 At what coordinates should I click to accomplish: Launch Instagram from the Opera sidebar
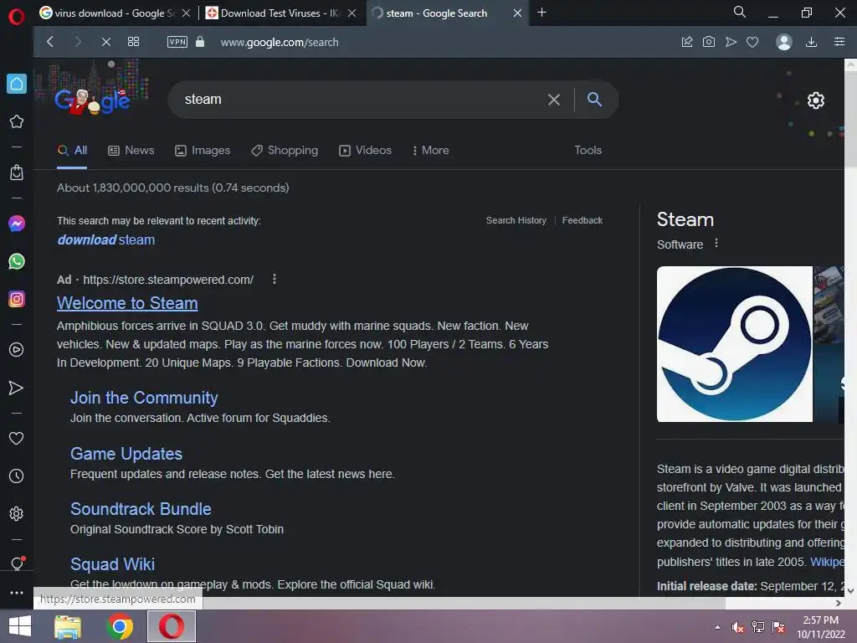17,299
